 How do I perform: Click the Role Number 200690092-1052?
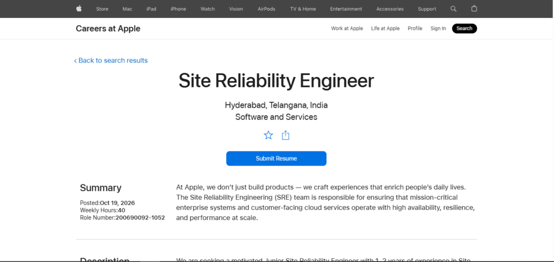pos(140,218)
